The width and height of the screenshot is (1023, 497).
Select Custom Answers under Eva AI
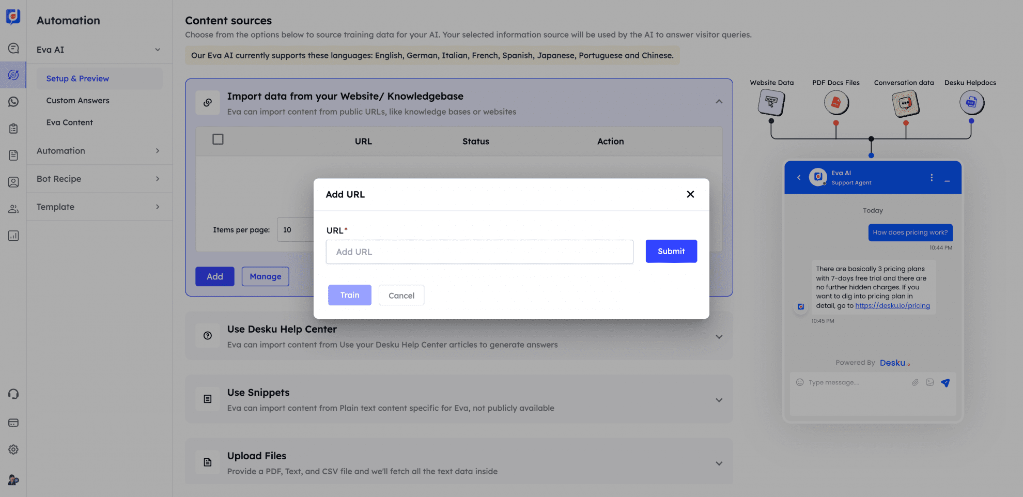78,100
